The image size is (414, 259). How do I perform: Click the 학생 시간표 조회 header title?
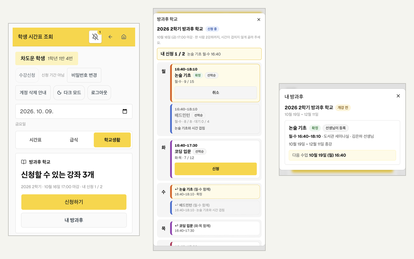35,37
